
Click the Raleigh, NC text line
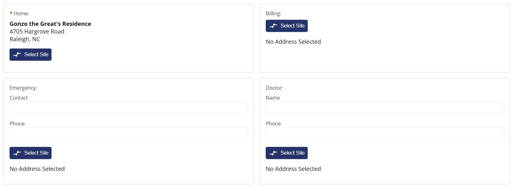pos(25,39)
